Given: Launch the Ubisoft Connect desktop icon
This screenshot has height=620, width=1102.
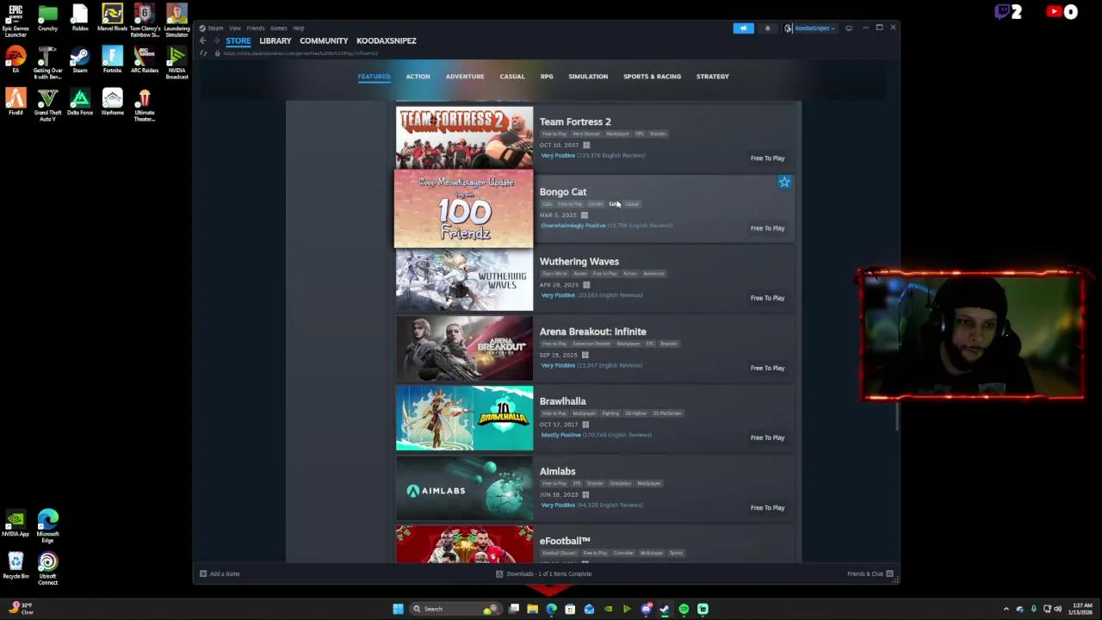Looking at the screenshot, I should point(47,568).
